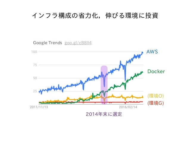Open the goo.gl/cB8II4 link
The width and height of the screenshot is (190, 143).
[78, 43]
